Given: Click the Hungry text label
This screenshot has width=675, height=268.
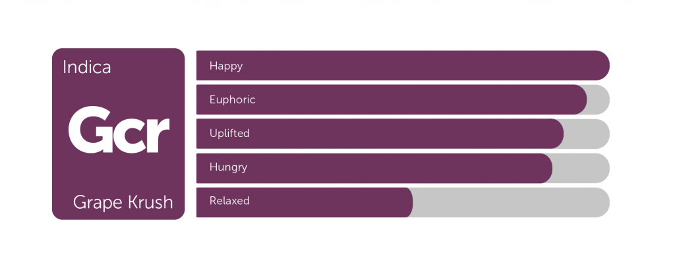Looking at the screenshot, I should pos(228,167).
